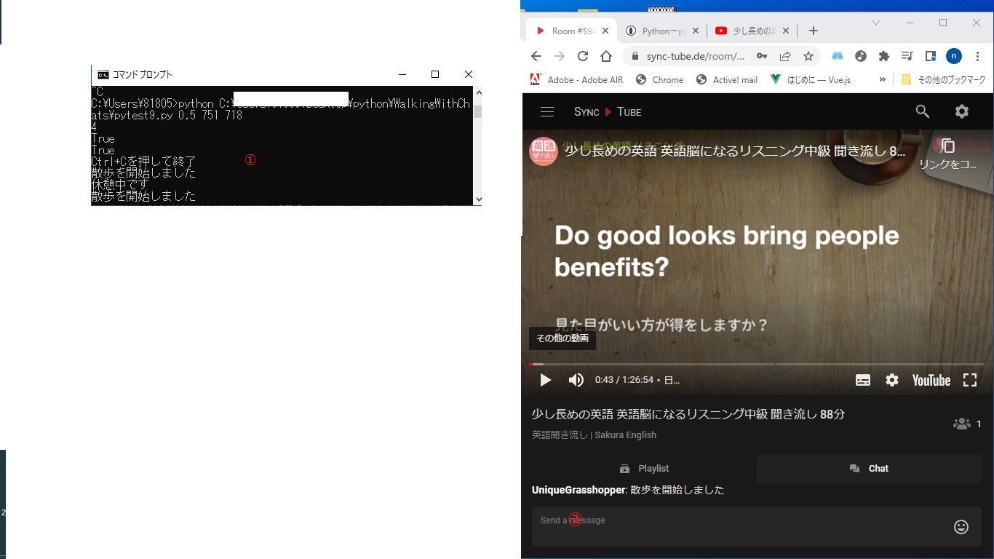This screenshot has height=559, width=994.
Task: Open the Chrome bookmark
Action: pyautogui.click(x=660, y=80)
